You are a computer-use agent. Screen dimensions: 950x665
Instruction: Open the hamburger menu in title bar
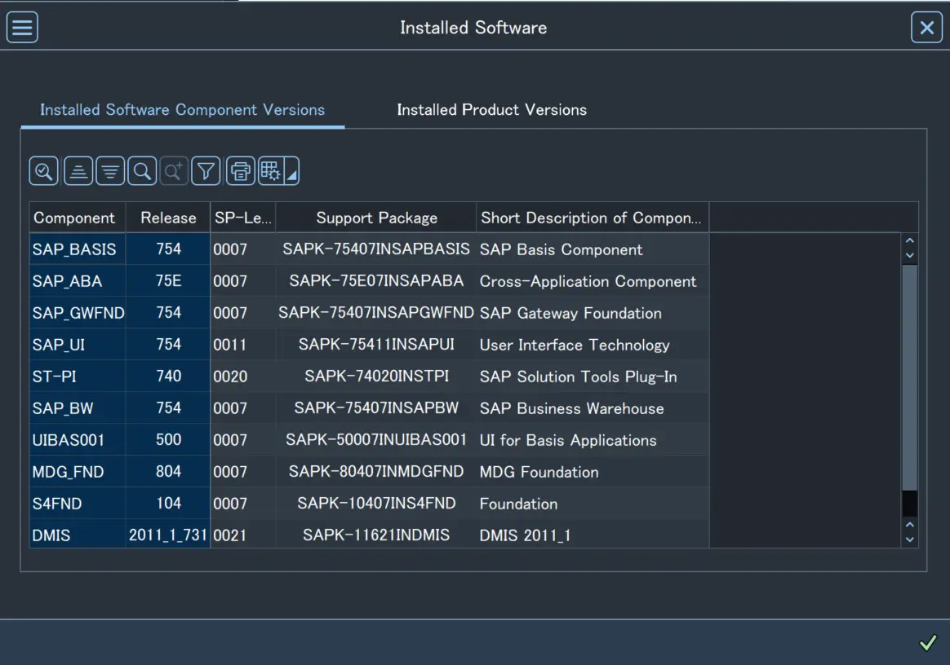click(22, 27)
